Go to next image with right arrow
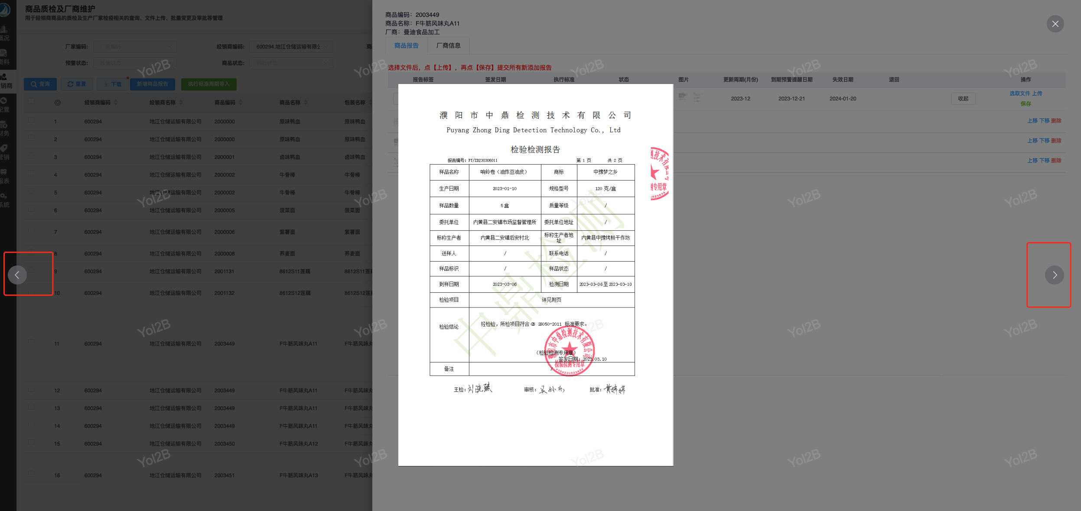1081x511 pixels. 1054,275
